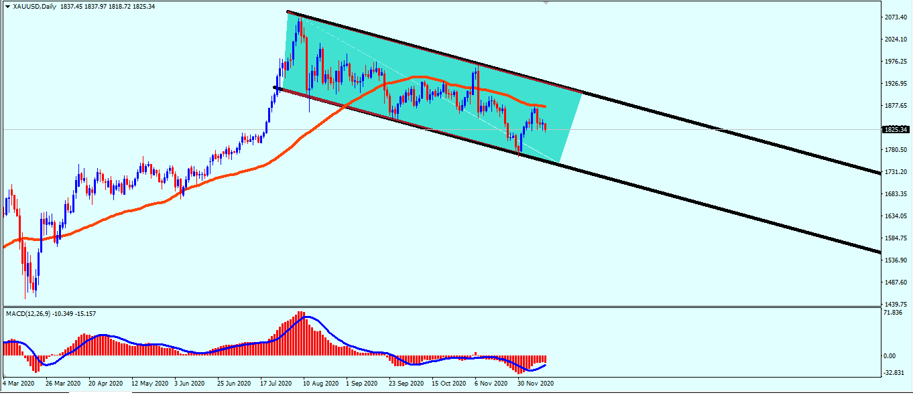Image resolution: width=913 pixels, height=403 pixels.
Task: Click the 71.83 MACD scale label
Action: [892, 313]
